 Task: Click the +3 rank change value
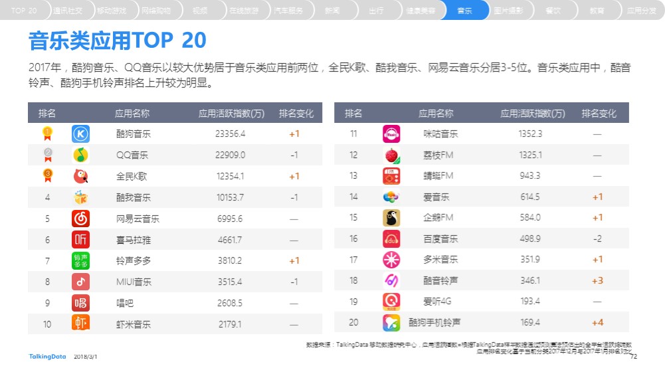[x=597, y=281]
